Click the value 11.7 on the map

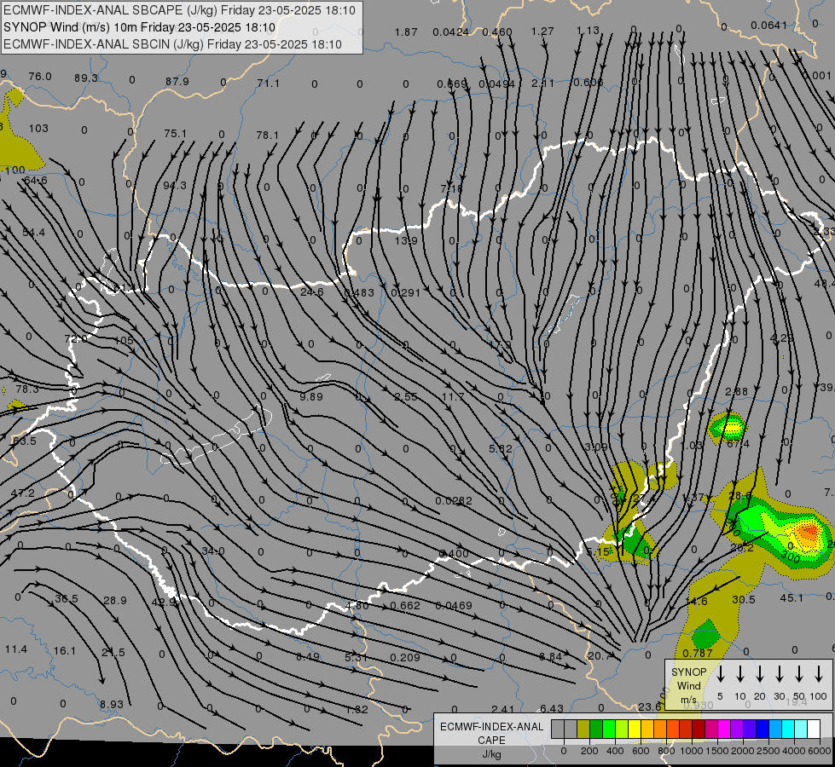click(x=453, y=396)
